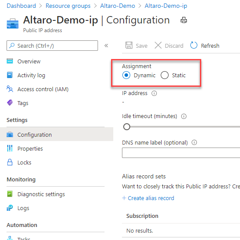Click the Save button label
Screen dimensions: 240x240
point(142,46)
